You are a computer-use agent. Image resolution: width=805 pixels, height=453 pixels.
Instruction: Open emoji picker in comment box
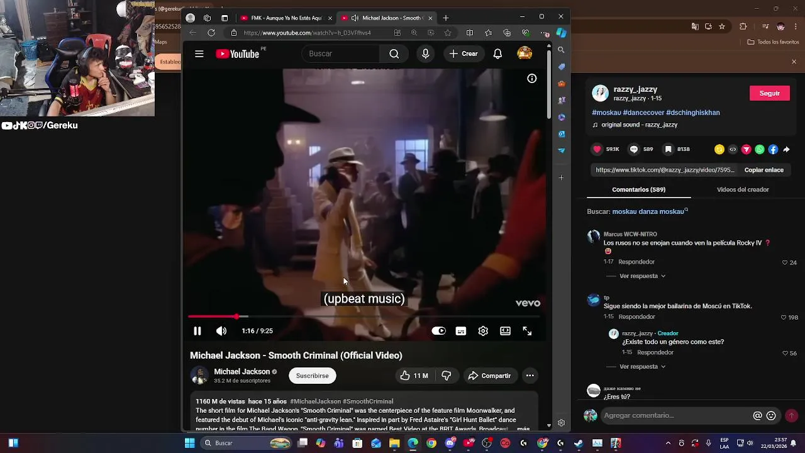pyautogui.click(x=771, y=415)
